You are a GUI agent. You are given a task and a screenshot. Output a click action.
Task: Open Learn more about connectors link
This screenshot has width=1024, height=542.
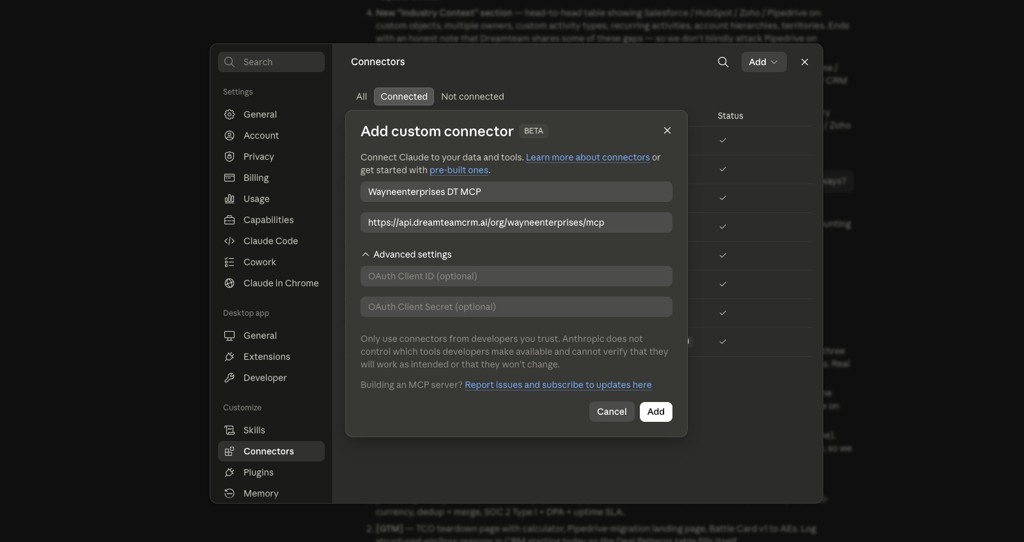pyautogui.click(x=588, y=157)
